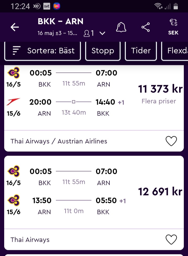Viewport: 188px width, 256px height.
Task: Tap the share icon
Action: (145, 27)
